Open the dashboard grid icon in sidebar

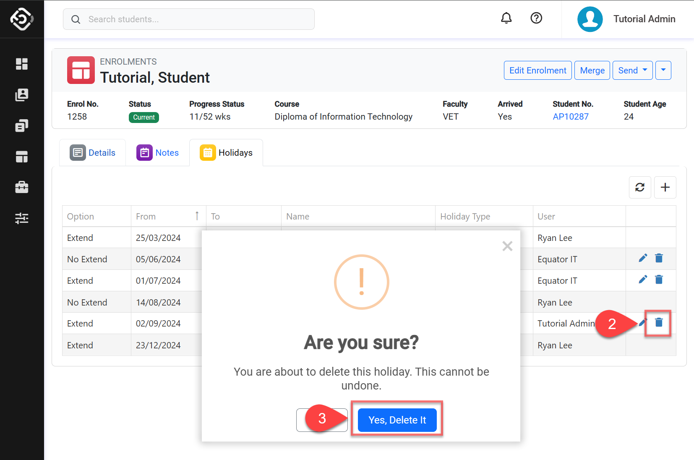click(x=22, y=64)
